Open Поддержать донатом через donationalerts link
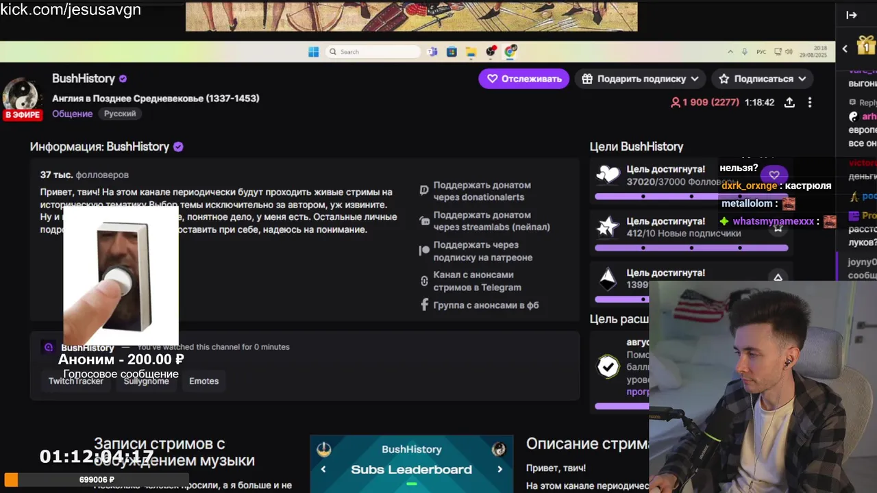This screenshot has width=877, height=493. click(x=482, y=191)
